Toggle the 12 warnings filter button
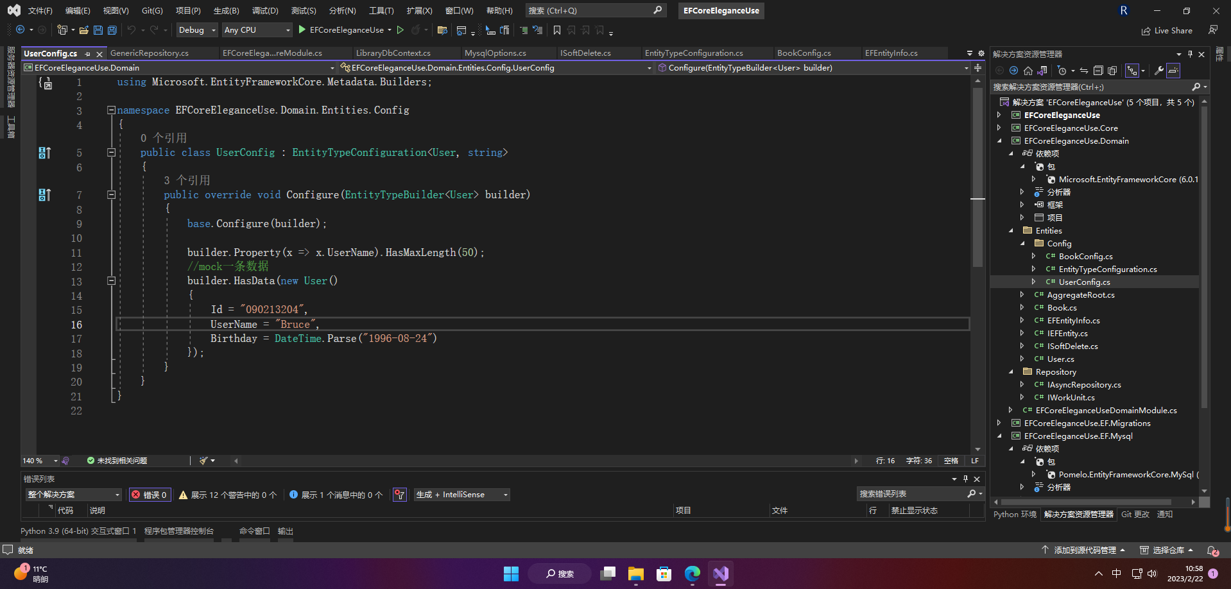 click(x=227, y=495)
